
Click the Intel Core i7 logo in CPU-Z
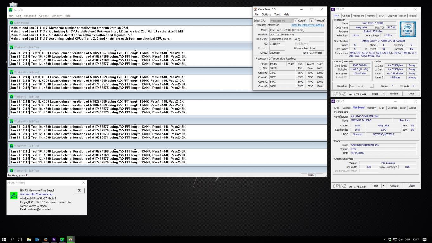tap(408, 29)
